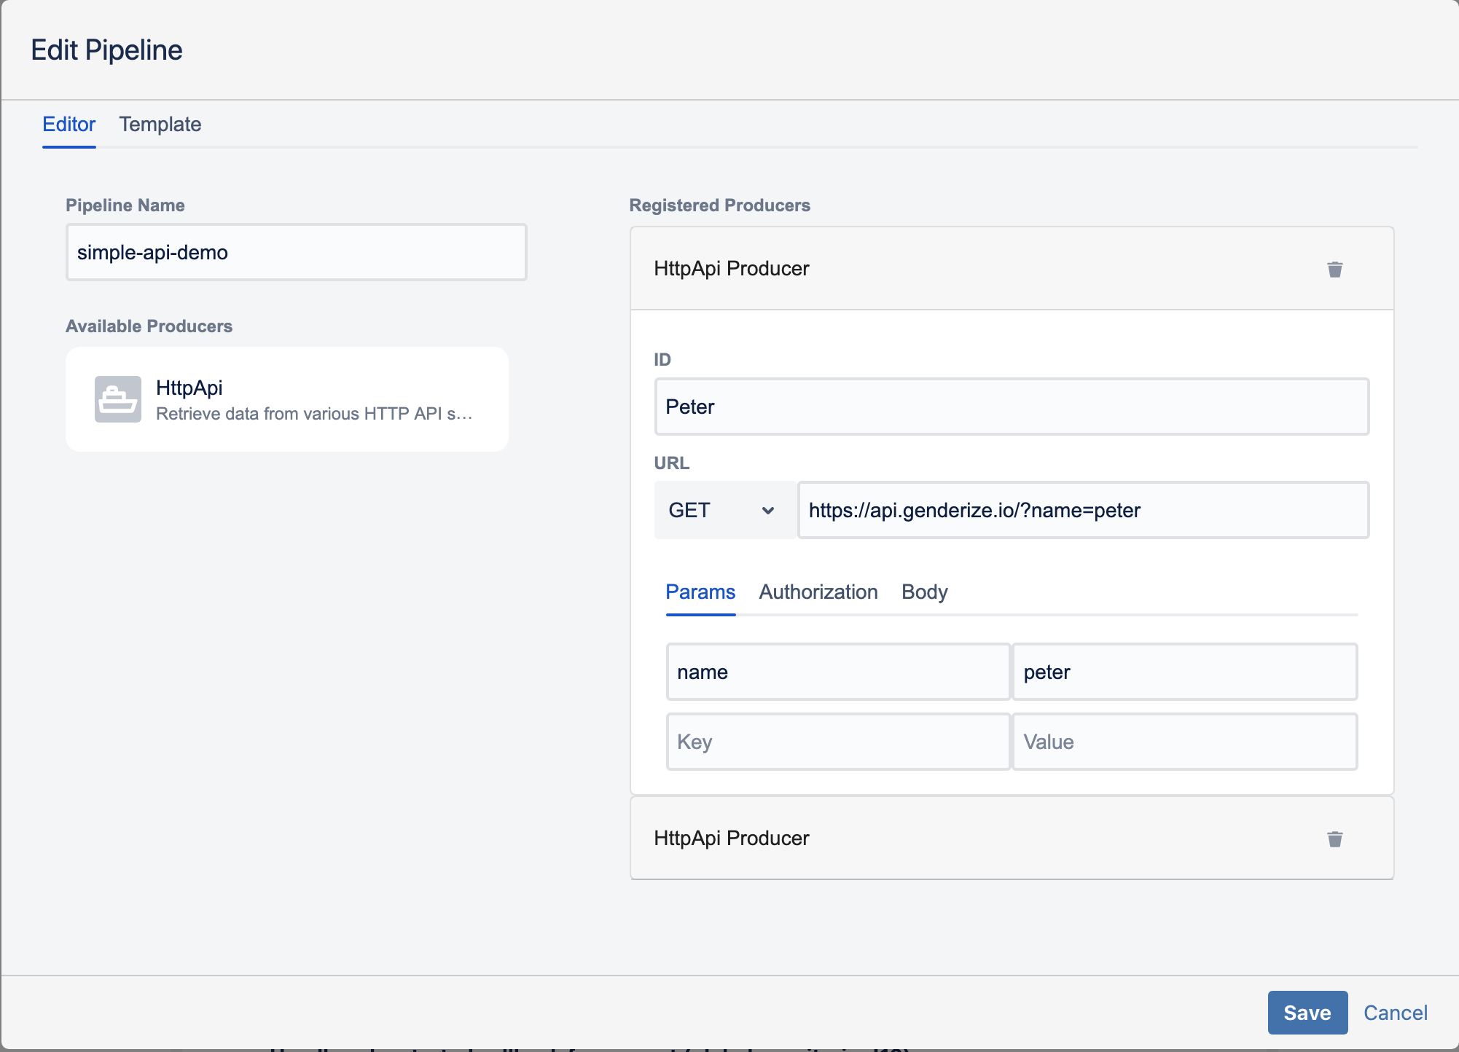The image size is (1459, 1052).
Task: Click the empty Value field
Action: [1184, 742]
